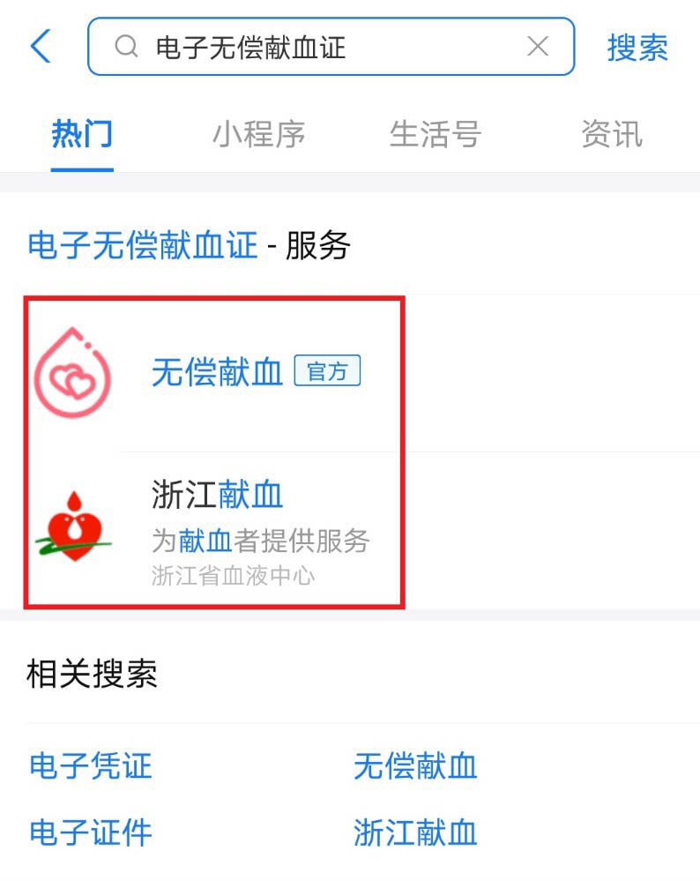
Task: Click the 浙江省血液中心 provider text
Action: 233,576
